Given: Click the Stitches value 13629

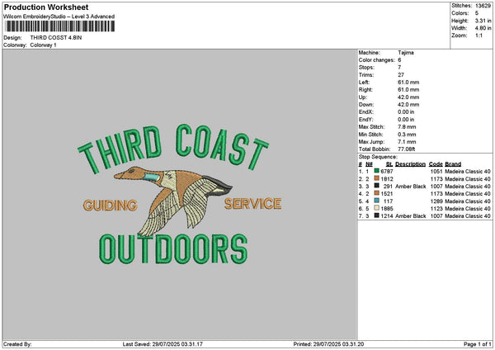Looking at the screenshot, I should [x=483, y=6].
